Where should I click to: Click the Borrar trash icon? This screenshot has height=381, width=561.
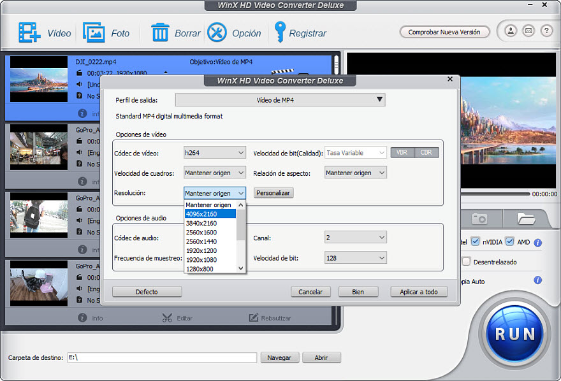click(160, 32)
